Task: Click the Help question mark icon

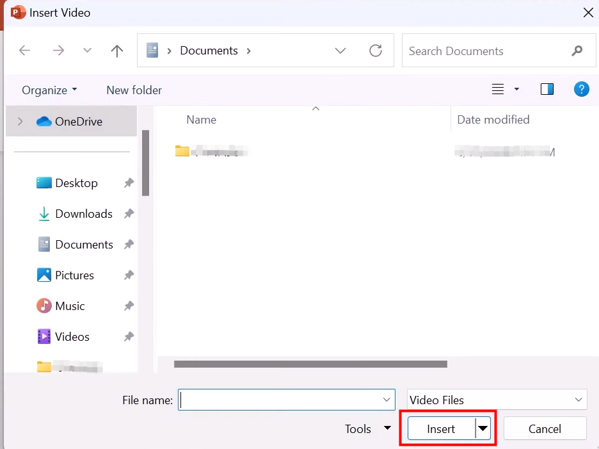Action: 581,90
